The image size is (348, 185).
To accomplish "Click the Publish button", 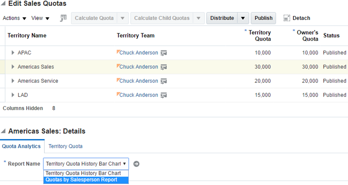I will (x=263, y=18).
